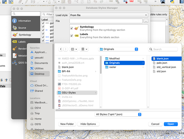184x139 pixels.
Task: Open the GSIJ-Styles folder
Action: 77,93
